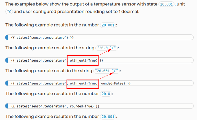Click the blue marker beside with_unit=True) block
This screenshot has width=197, height=120.
click(7, 60)
